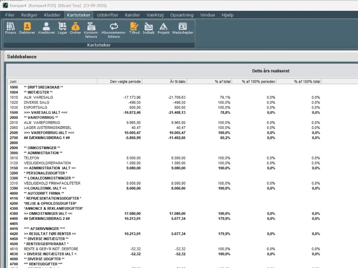Select the >>> VARESALG IALT <<< row

pyautogui.click(x=164, y=112)
